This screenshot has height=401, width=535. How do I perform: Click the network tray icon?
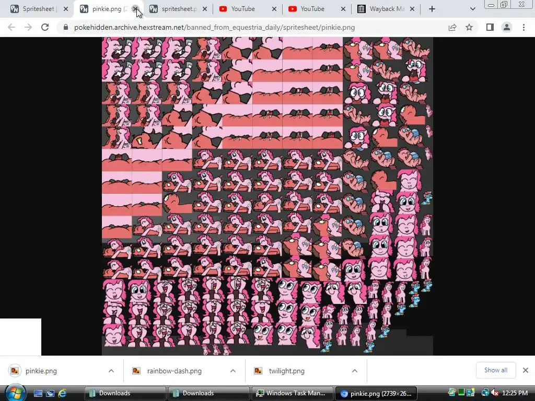(x=485, y=393)
